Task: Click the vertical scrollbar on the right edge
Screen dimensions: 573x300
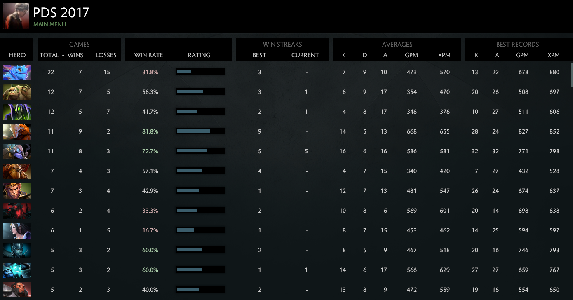Action: point(571,75)
